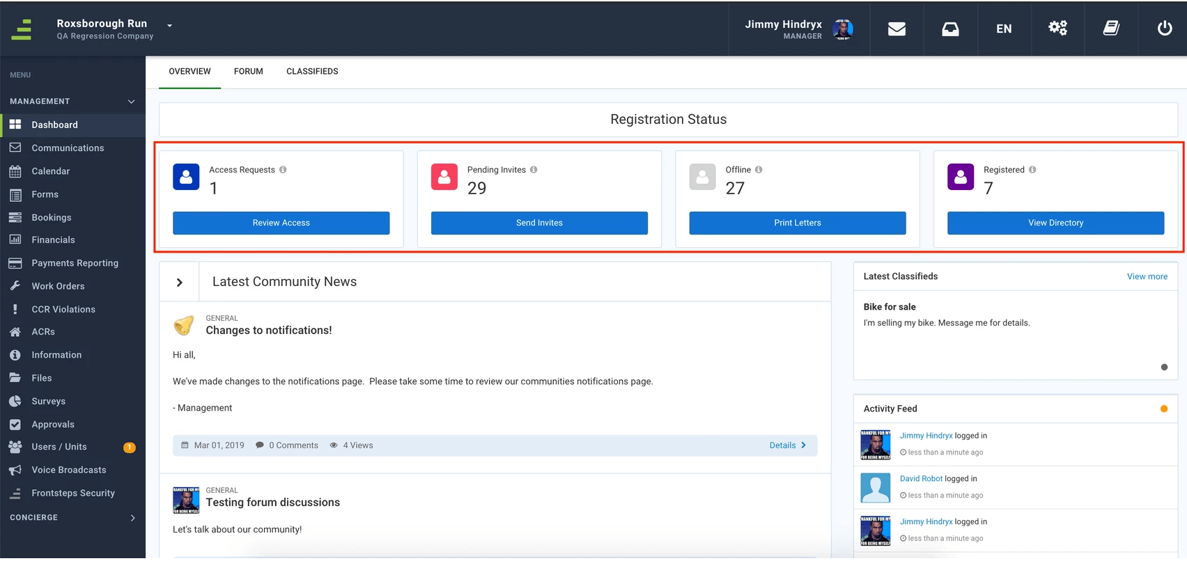Click the Work Orders wrench icon
1187x561 pixels.
point(15,286)
